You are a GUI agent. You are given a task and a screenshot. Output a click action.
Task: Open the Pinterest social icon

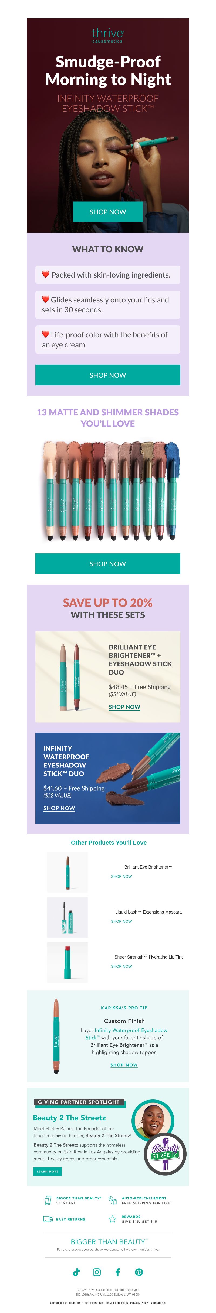pyautogui.click(x=139, y=1272)
